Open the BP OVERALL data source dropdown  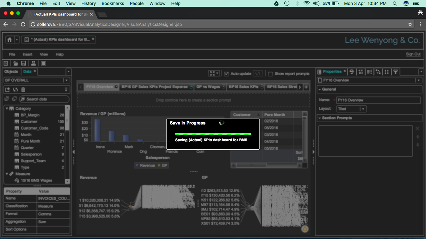tap(66, 80)
